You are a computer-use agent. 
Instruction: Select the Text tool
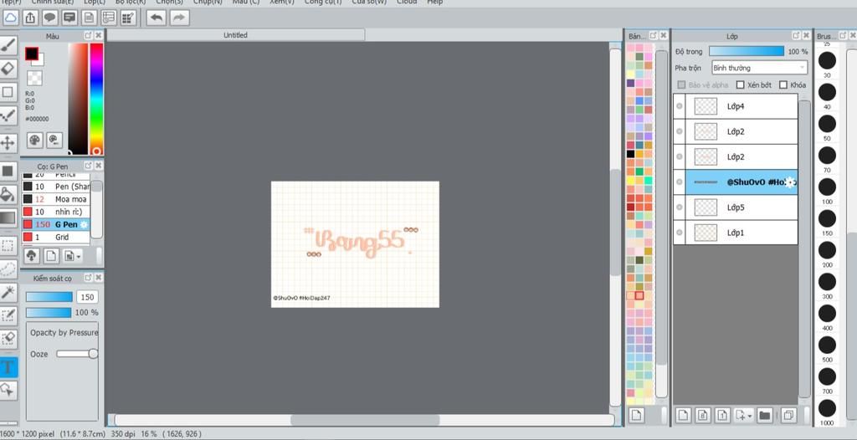(x=8, y=366)
